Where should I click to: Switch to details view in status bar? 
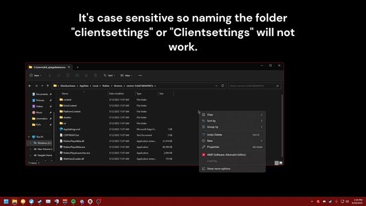(277, 163)
